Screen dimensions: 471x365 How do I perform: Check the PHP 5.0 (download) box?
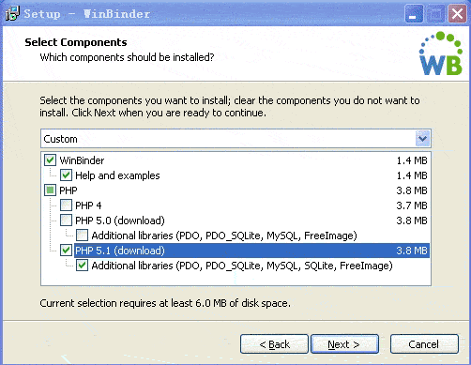point(66,221)
